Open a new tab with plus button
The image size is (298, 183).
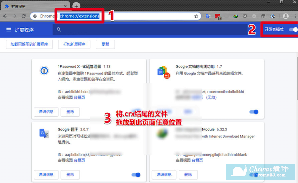[x=76, y=6]
